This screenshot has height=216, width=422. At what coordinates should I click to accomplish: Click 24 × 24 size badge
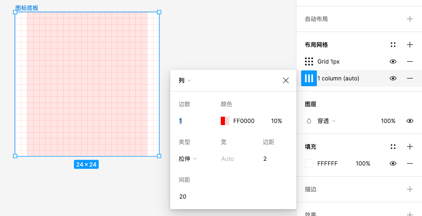(x=86, y=164)
